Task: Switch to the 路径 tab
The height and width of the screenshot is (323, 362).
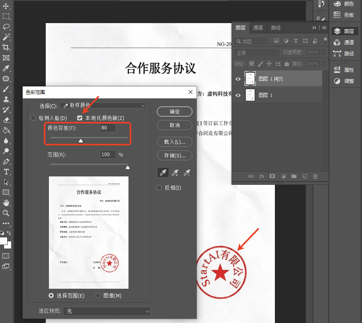Action: 276,28
